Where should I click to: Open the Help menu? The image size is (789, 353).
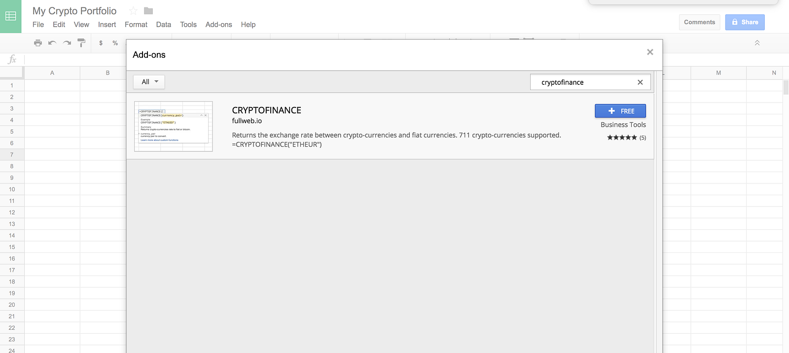248,25
